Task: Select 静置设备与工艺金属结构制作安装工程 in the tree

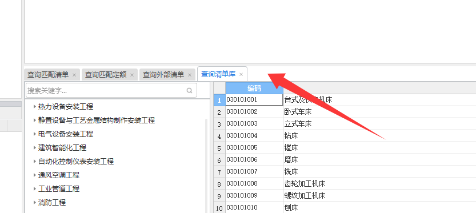Action: (97, 120)
